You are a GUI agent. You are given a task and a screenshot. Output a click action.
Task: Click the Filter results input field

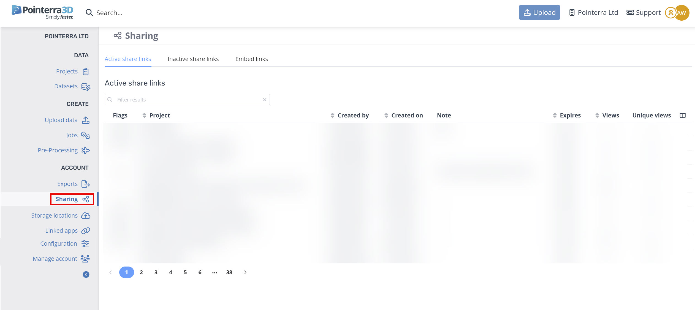pos(187,100)
